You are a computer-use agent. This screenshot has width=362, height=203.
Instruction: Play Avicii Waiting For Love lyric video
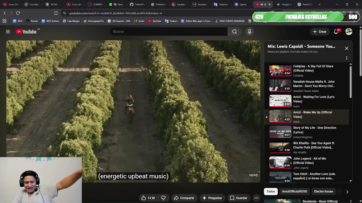point(307,101)
